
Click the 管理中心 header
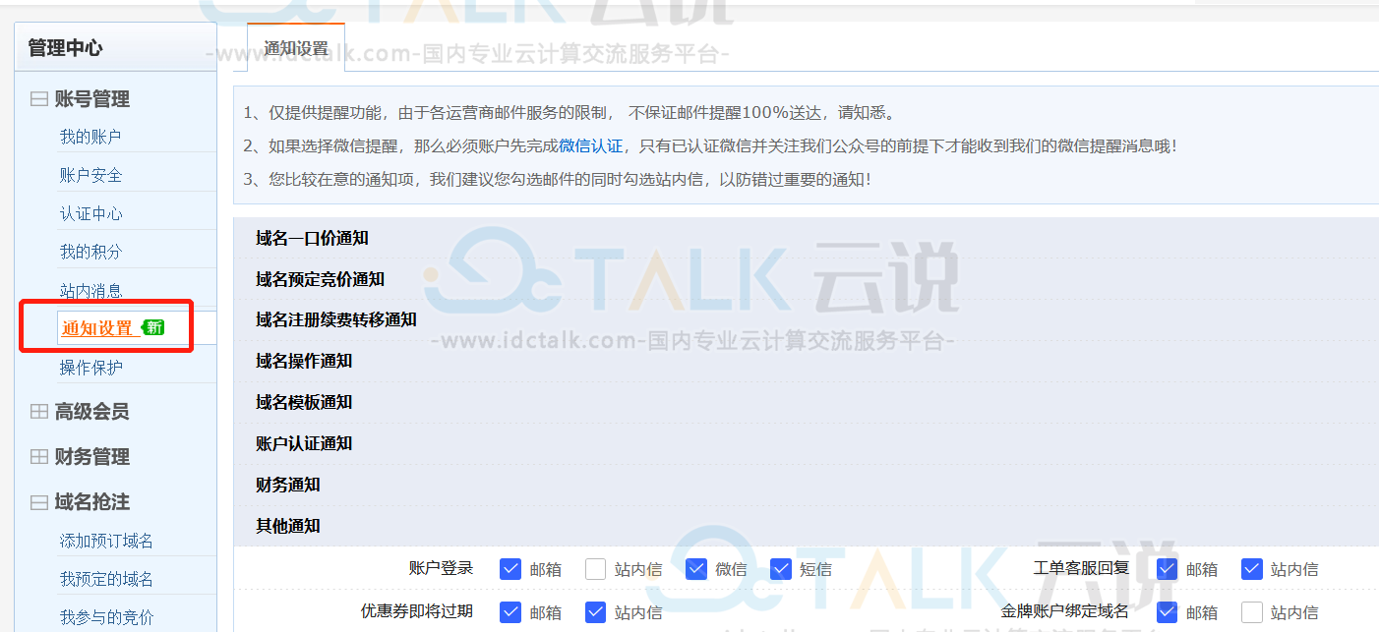click(x=65, y=47)
